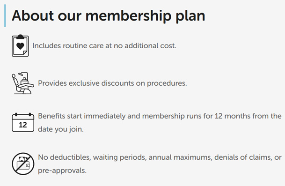This screenshot has width=285, height=186.
Task: Click the overhead lamp on the dental chair icon
Action: [x=21, y=74]
